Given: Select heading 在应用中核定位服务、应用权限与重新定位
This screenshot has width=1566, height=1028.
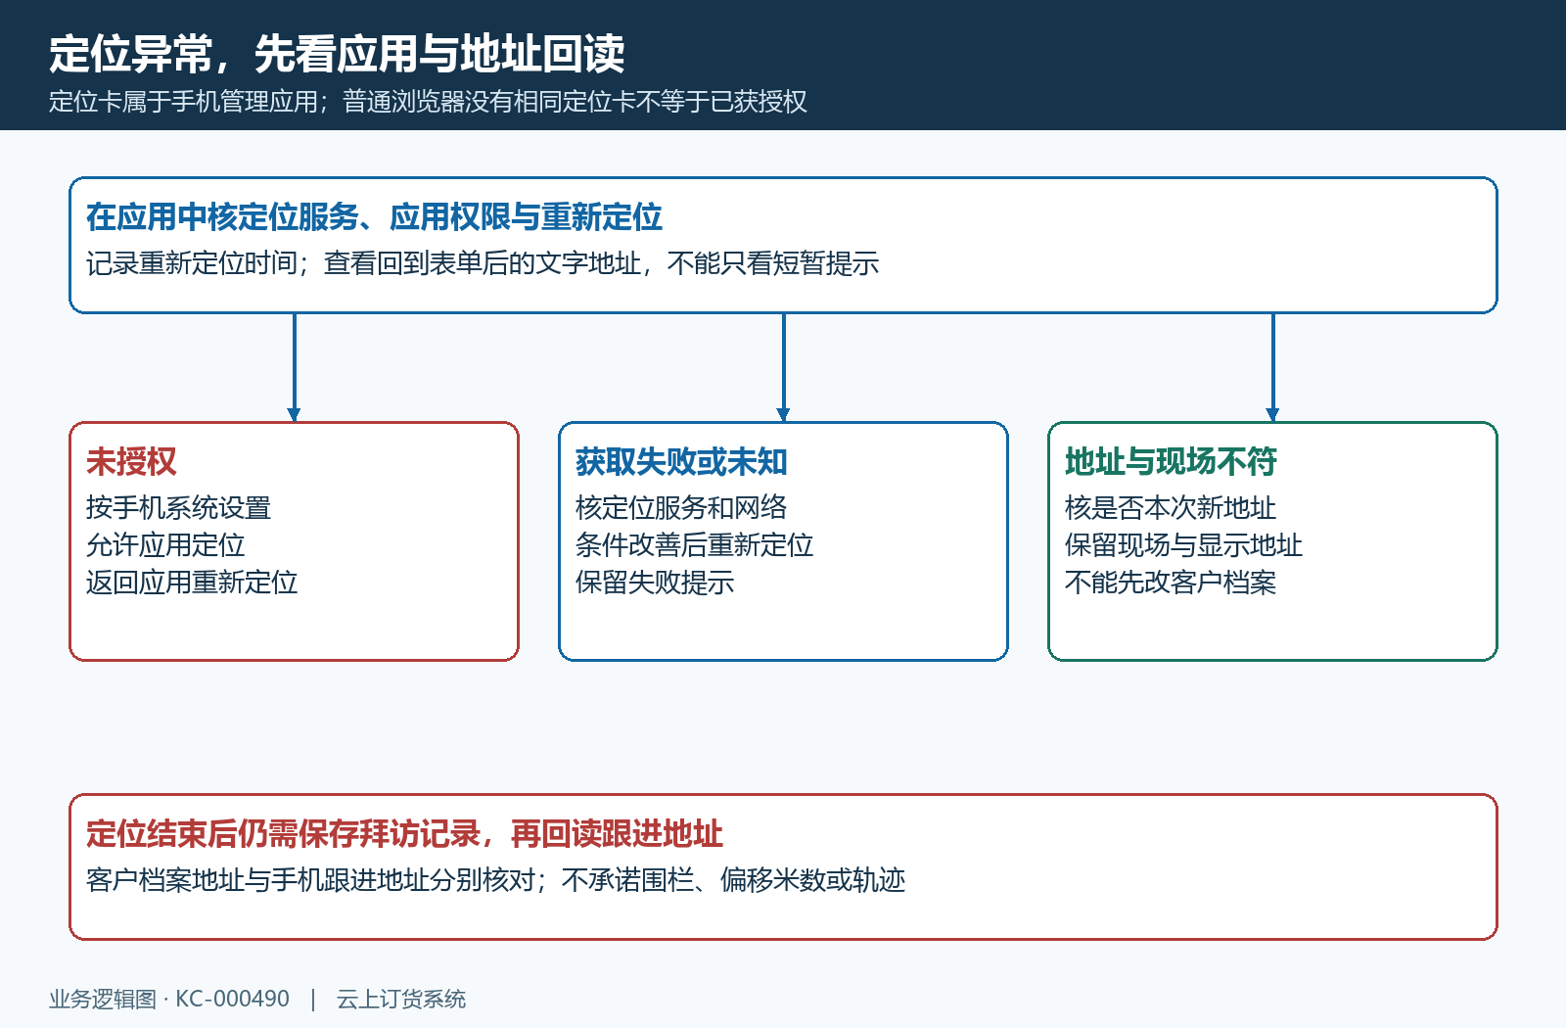Looking at the screenshot, I should click(374, 217).
